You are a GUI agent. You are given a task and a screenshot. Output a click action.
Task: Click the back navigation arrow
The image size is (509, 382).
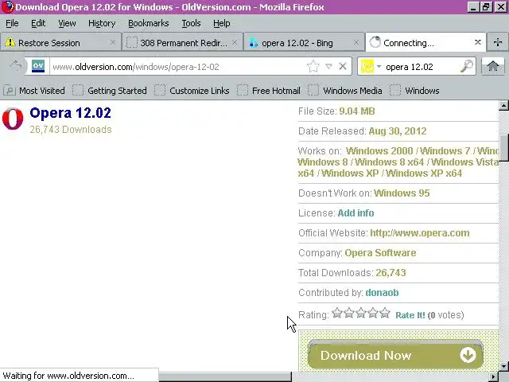[x=16, y=66]
